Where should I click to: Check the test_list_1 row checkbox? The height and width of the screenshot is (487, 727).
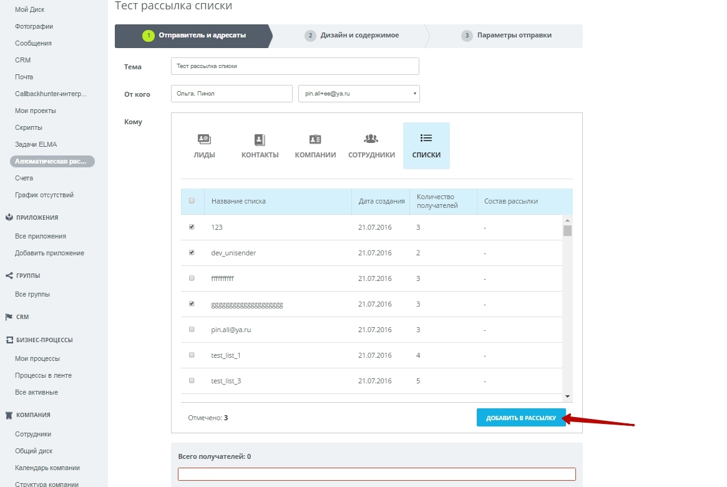192,355
